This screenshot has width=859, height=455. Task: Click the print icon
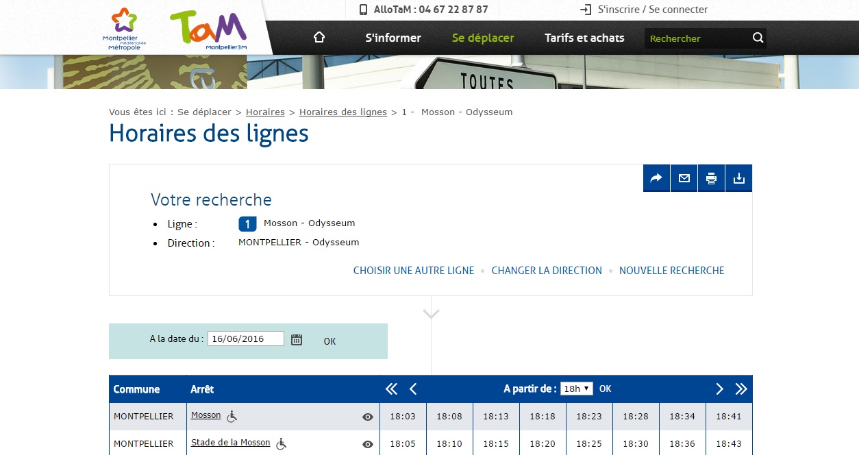[711, 178]
